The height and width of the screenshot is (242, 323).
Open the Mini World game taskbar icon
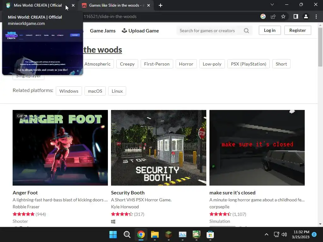click(196, 234)
